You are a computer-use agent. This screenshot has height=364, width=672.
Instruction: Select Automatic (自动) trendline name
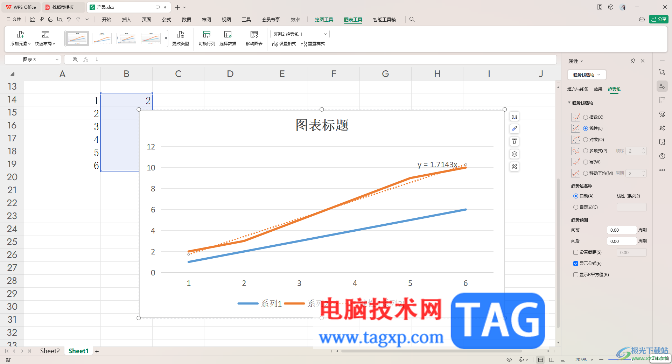coord(576,196)
